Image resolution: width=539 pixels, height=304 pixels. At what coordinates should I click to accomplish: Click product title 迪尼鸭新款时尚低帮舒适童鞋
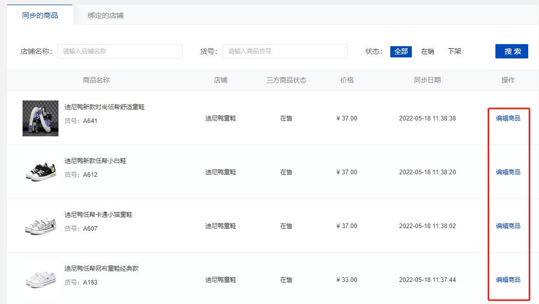coord(105,107)
